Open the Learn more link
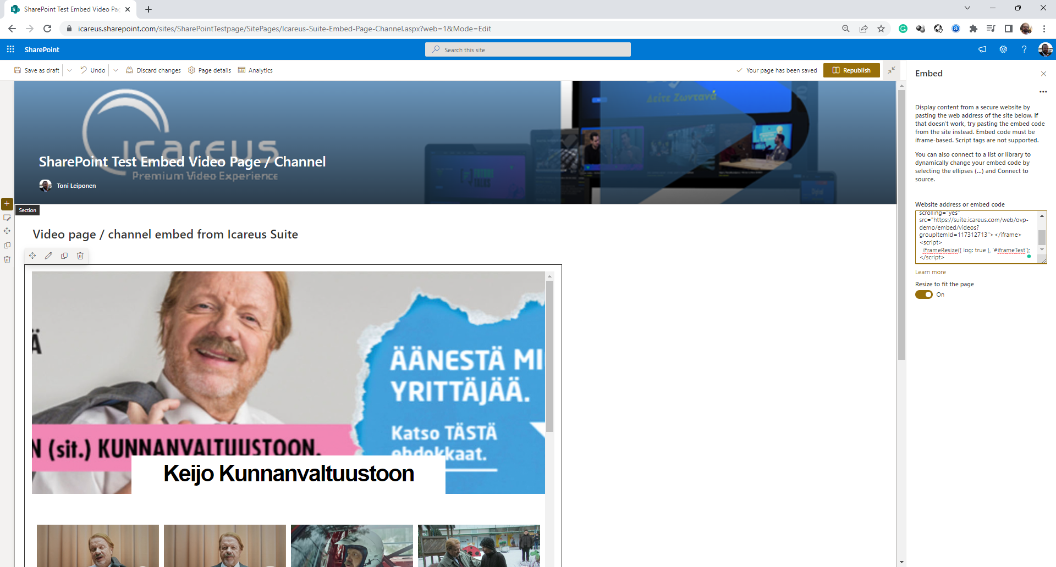Viewport: 1056px width, 567px height. click(x=931, y=273)
